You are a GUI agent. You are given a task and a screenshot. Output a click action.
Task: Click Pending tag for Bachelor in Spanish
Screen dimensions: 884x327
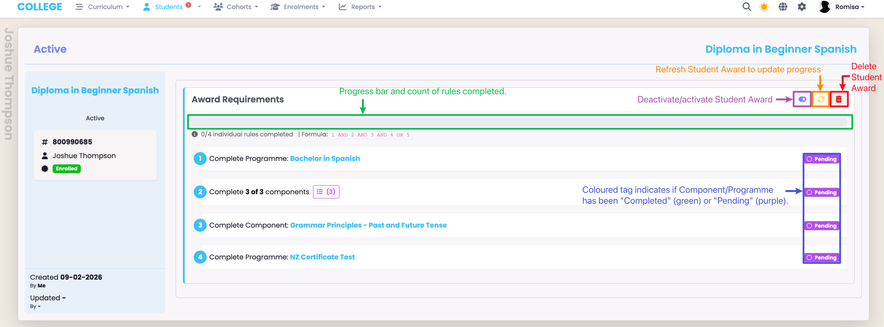[822, 159]
